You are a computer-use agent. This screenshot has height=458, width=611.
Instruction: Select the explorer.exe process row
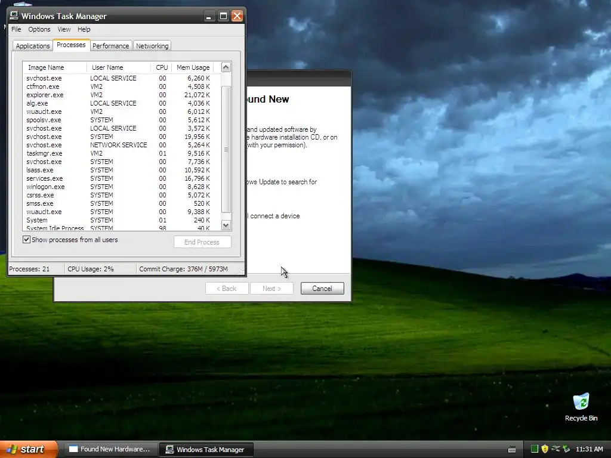click(x=118, y=95)
